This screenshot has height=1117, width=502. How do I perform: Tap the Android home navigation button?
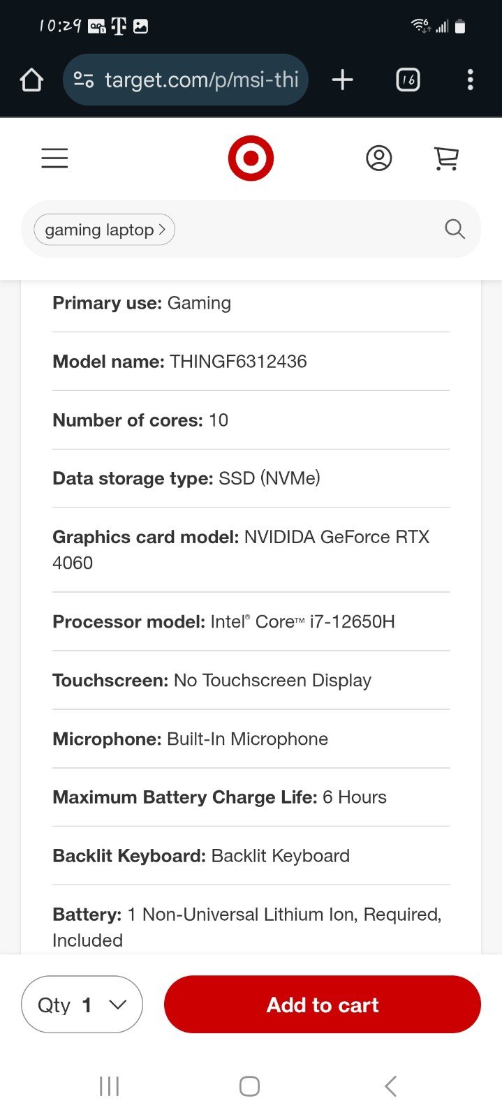(250, 1086)
